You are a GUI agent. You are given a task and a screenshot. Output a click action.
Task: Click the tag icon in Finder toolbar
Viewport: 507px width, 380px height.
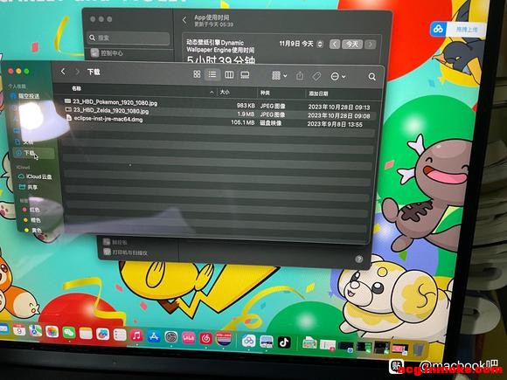(x=316, y=76)
